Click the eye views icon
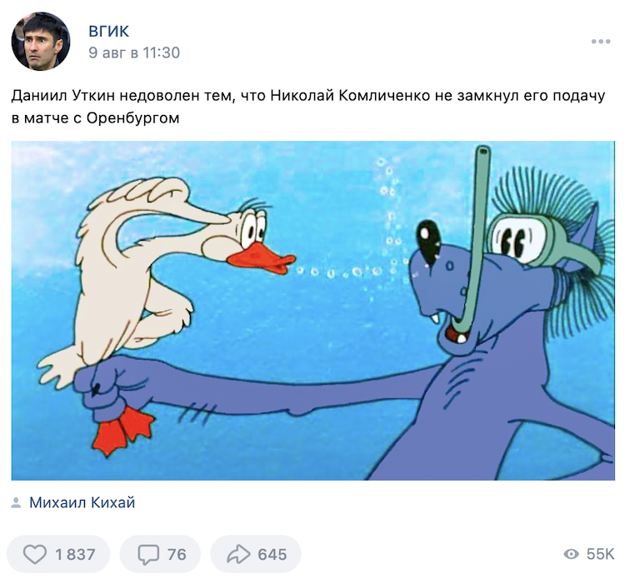The width and height of the screenshot is (630, 583). (572, 554)
